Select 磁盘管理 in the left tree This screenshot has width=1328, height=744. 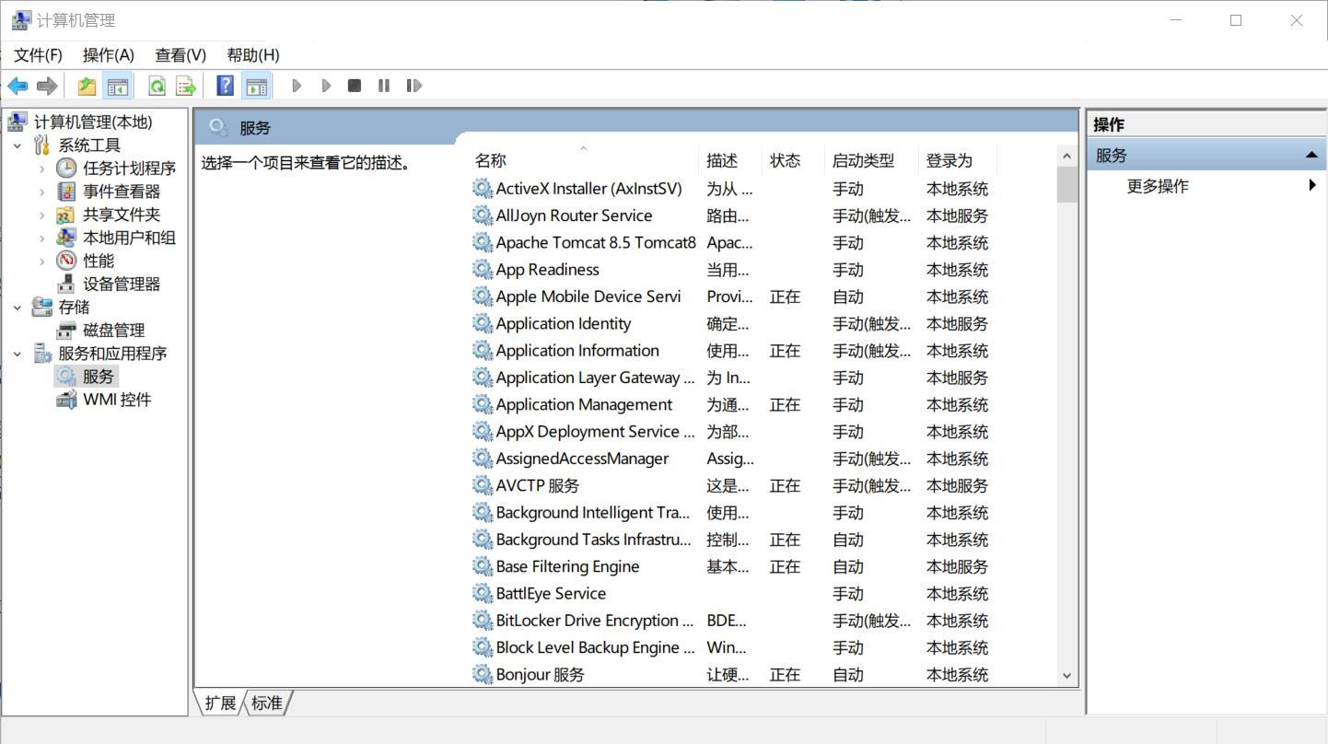pos(115,330)
